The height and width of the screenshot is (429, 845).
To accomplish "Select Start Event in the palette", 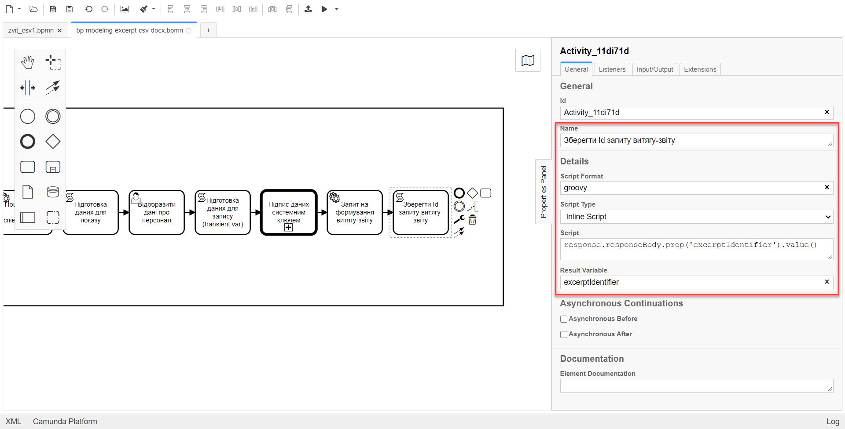I will point(28,116).
